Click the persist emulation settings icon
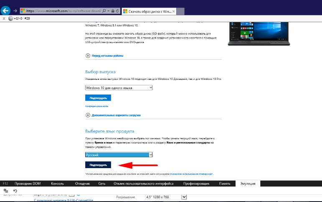322x202 pixels. coord(6,191)
